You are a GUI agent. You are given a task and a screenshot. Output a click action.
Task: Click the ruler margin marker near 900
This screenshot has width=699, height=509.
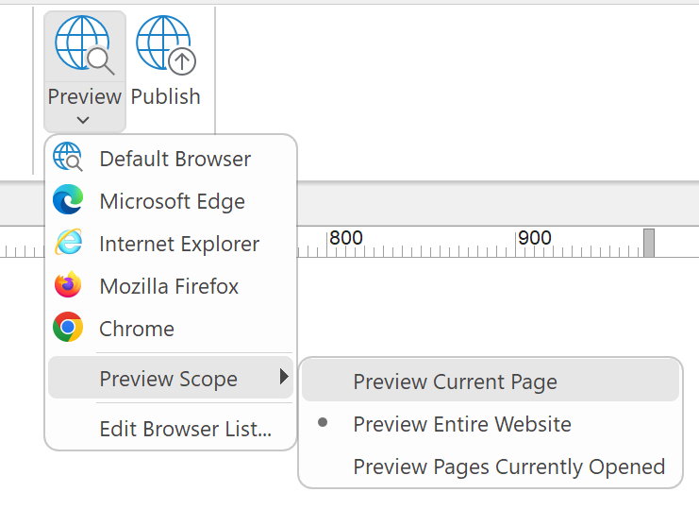pyautogui.click(x=649, y=243)
